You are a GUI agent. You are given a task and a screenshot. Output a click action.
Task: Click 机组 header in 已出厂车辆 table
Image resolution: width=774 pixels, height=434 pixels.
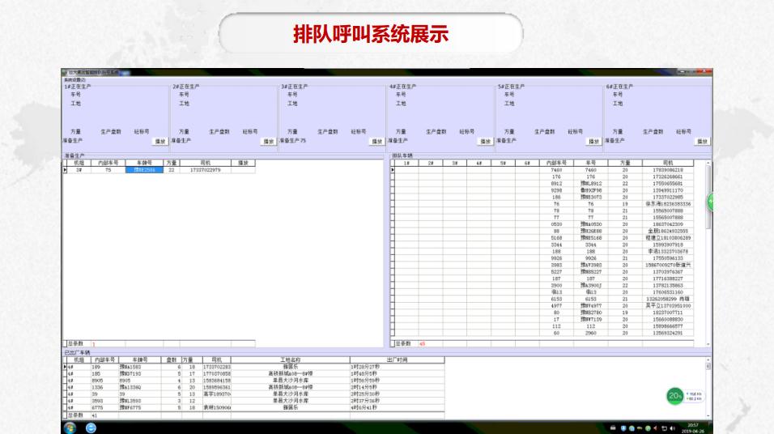[79, 360]
